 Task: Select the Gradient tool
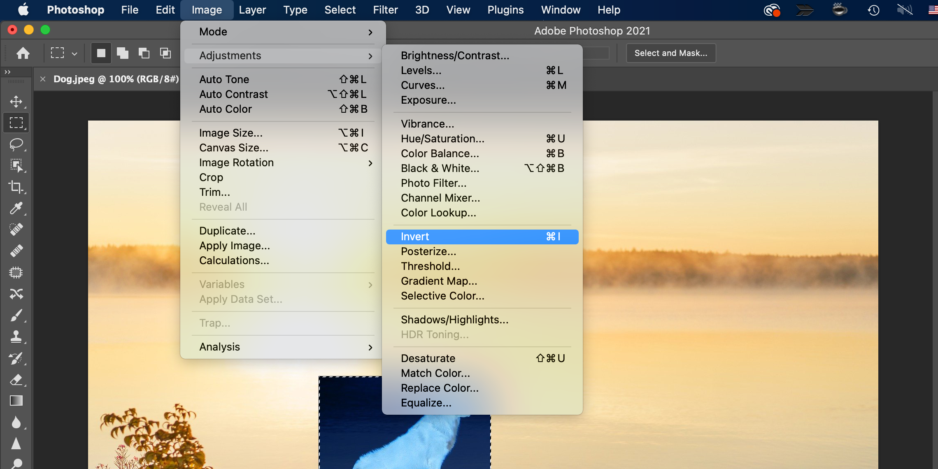tap(16, 401)
